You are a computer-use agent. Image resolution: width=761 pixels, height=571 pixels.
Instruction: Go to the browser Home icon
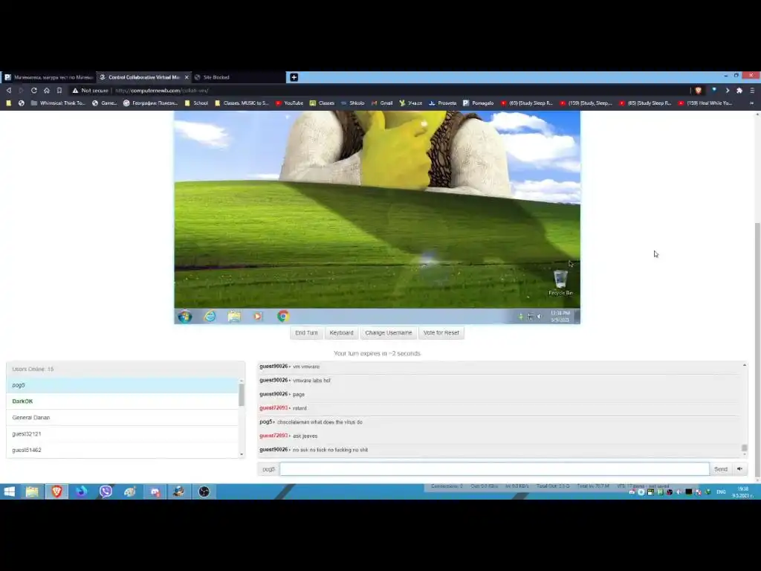47,90
